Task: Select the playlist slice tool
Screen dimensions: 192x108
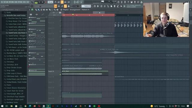Action: pyautogui.click(x=49, y=10)
